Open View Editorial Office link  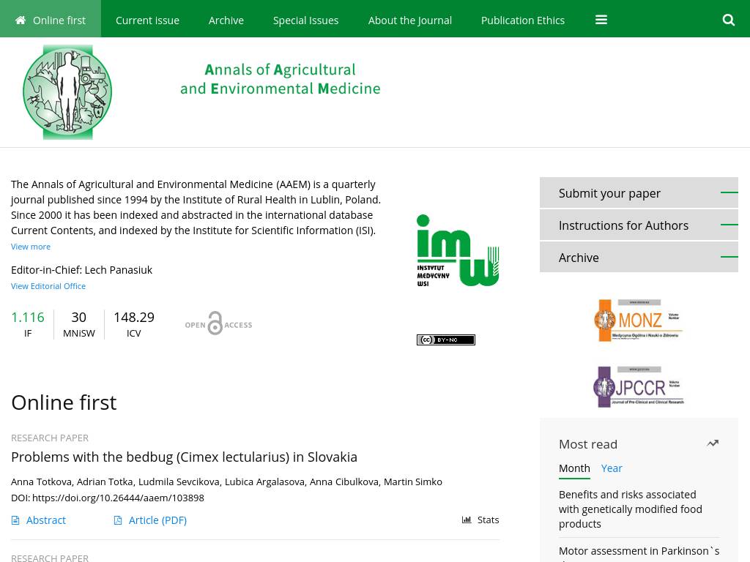tap(48, 286)
